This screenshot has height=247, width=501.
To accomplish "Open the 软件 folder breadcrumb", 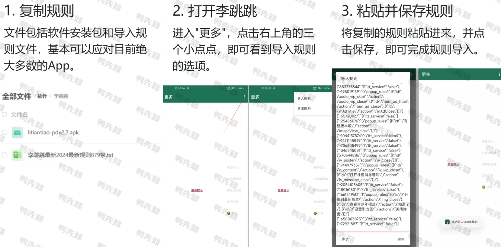I will click(42, 96).
